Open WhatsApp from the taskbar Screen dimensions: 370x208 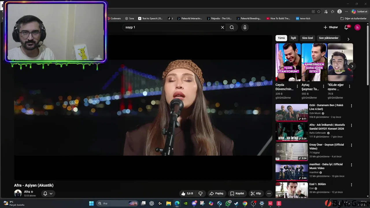tap(228, 203)
